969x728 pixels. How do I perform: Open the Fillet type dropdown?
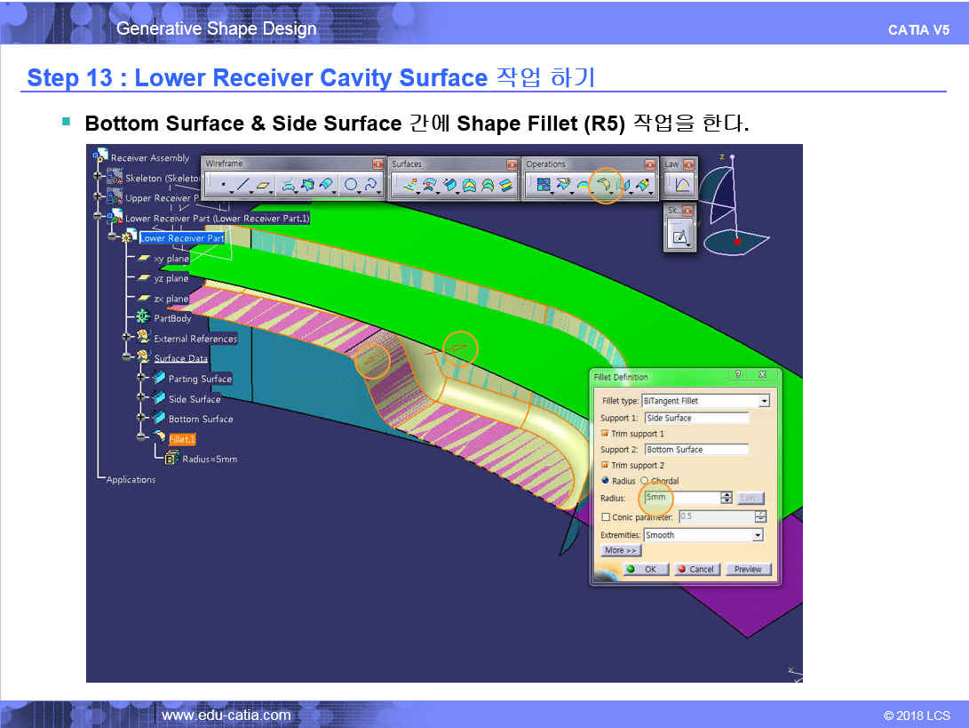pyautogui.click(x=764, y=402)
